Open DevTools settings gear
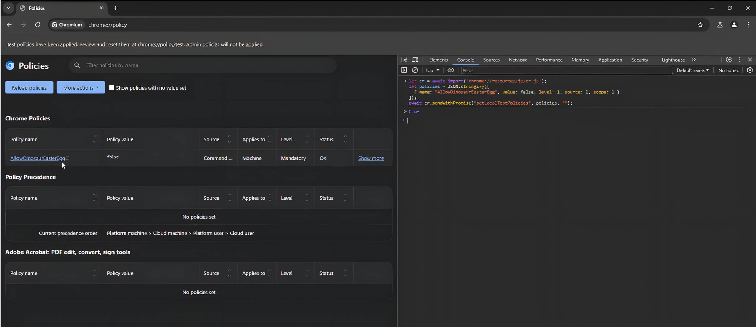756x327 pixels. click(729, 60)
